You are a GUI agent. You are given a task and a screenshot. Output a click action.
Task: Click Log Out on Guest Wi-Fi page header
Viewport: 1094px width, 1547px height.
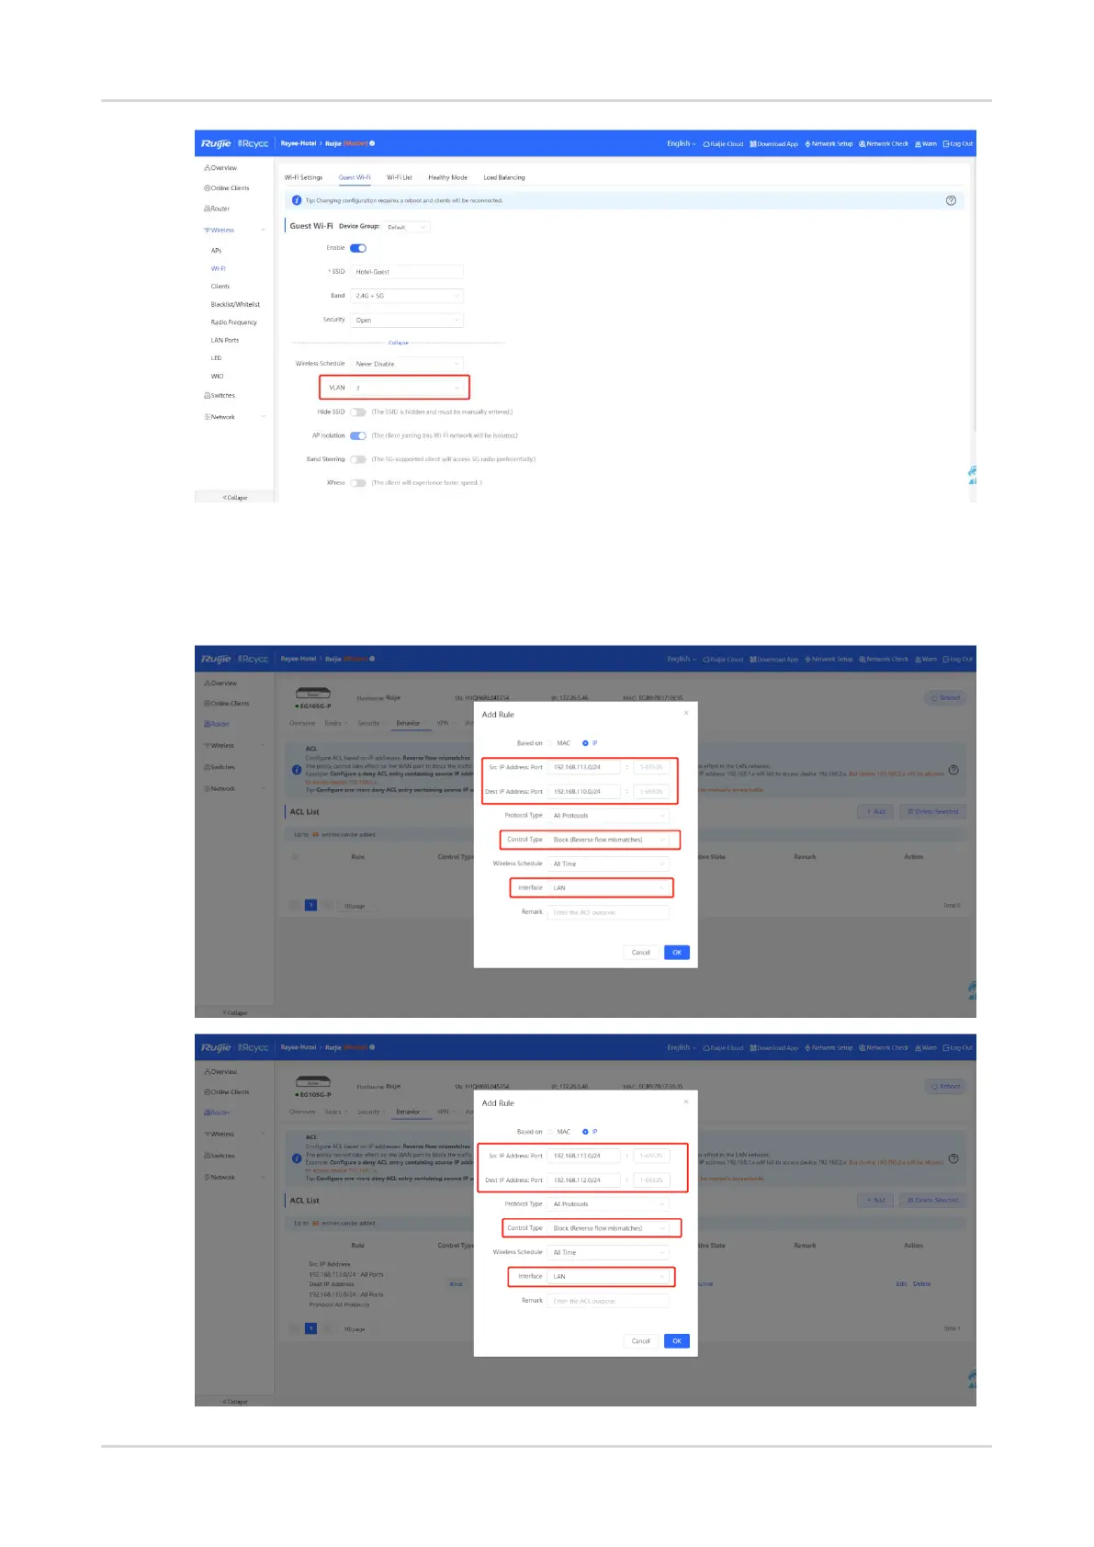pyautogui.click(x=958, y=144)
